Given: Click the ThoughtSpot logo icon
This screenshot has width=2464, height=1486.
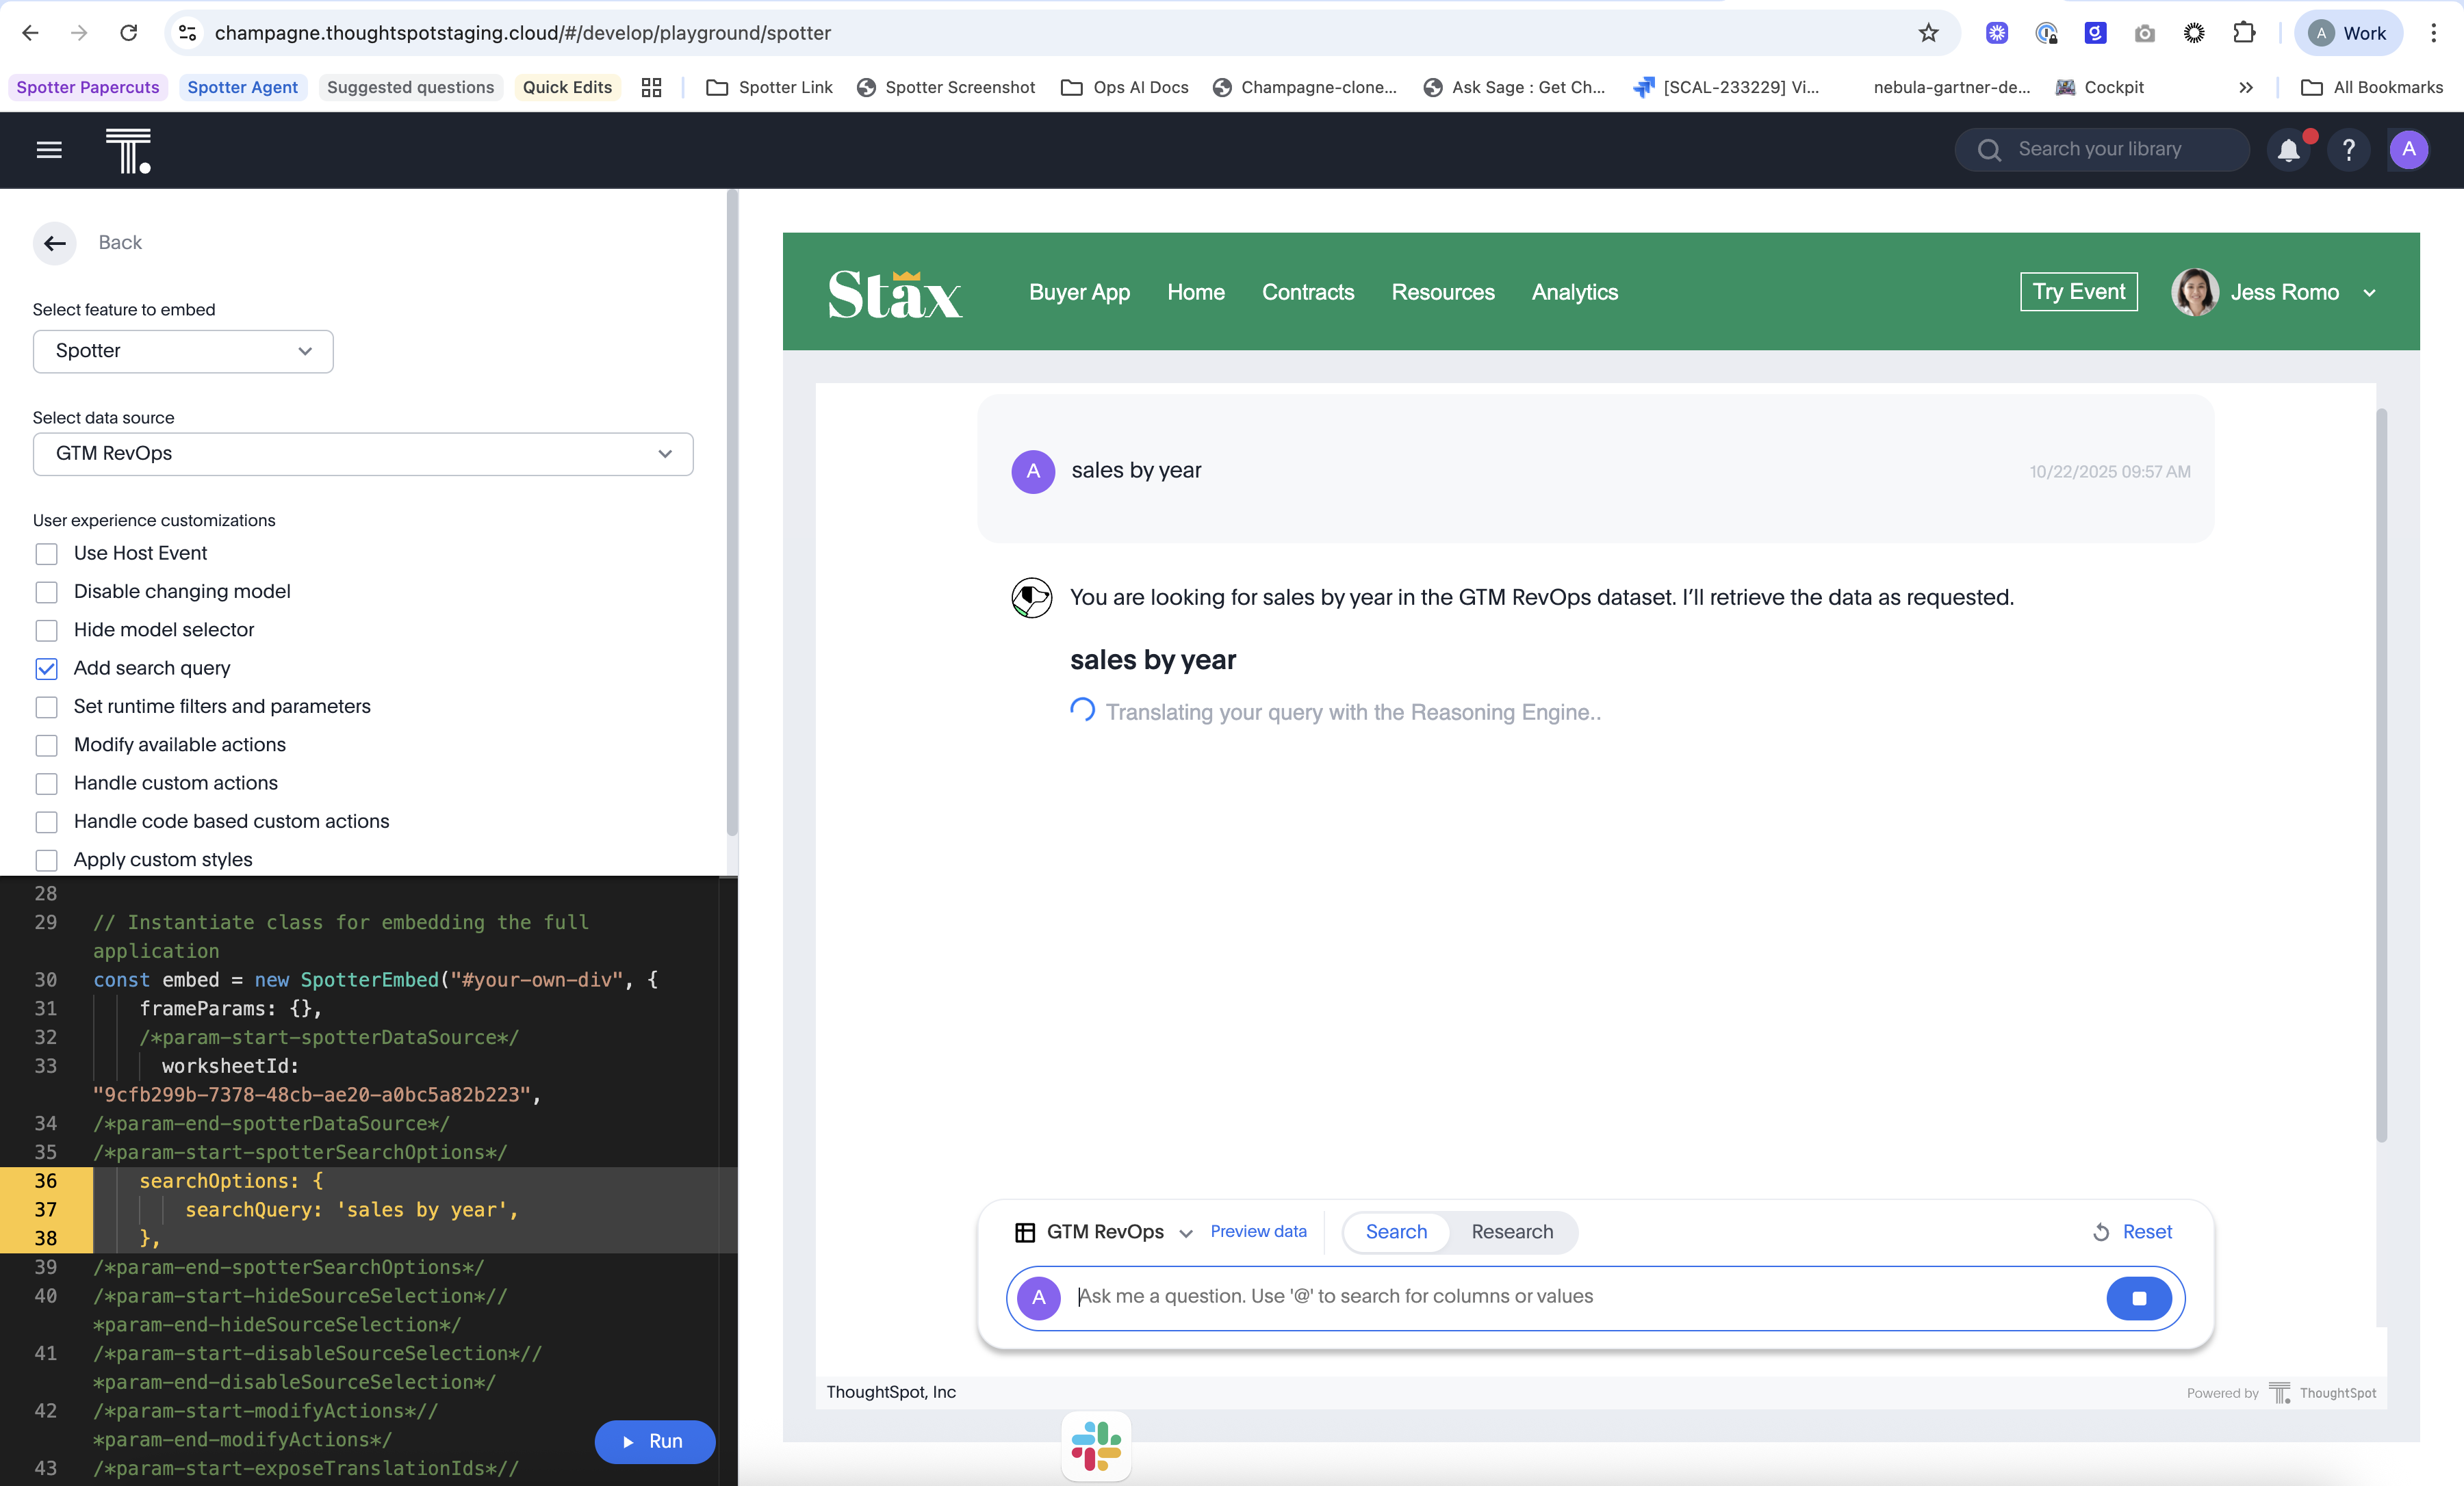Looking at the screenshot, I should pyautogui.click(x=128, y=150).
